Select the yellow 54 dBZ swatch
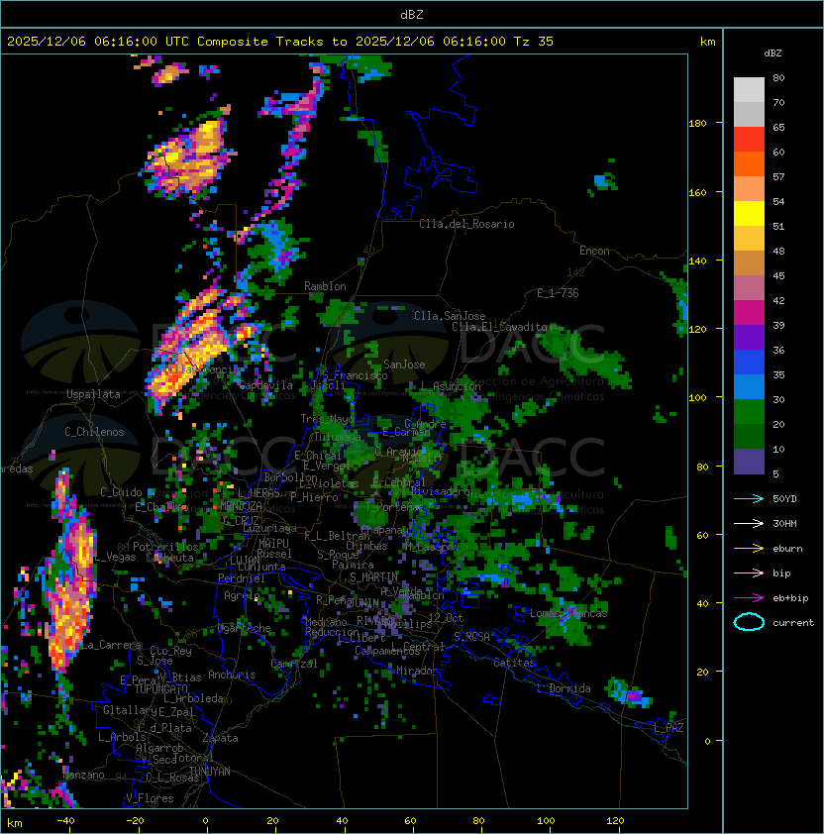This screenshot has height=834, width=824. coord(749,213)
